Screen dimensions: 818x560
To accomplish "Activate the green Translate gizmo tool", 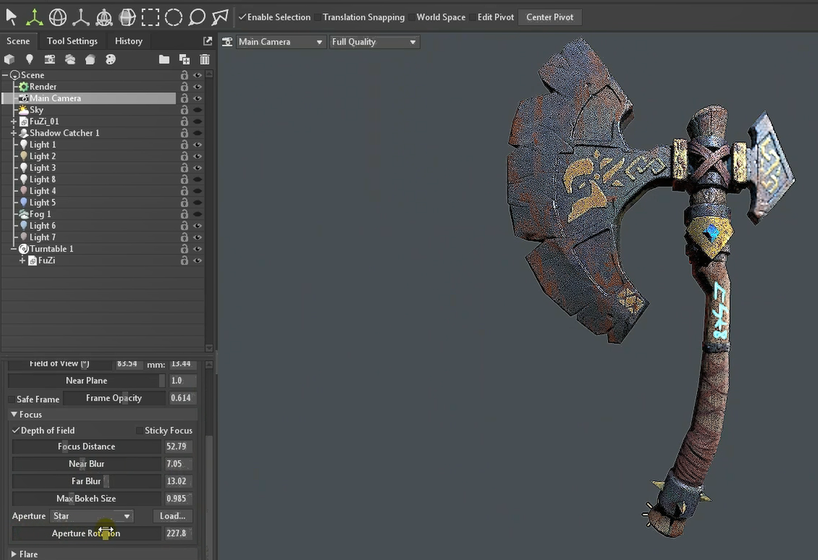I will click(x=34, y=17).
